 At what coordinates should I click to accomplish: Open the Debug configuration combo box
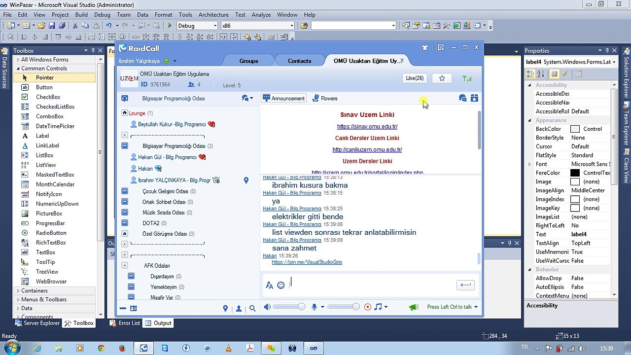[197, 26]
